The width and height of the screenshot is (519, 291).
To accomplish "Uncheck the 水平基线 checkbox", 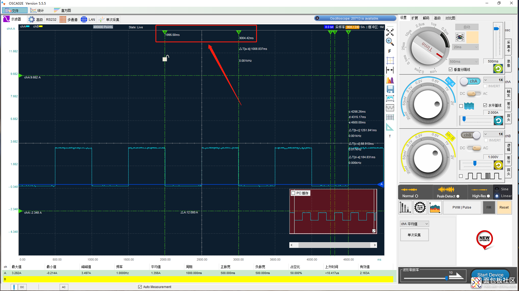I will [485, 105].
